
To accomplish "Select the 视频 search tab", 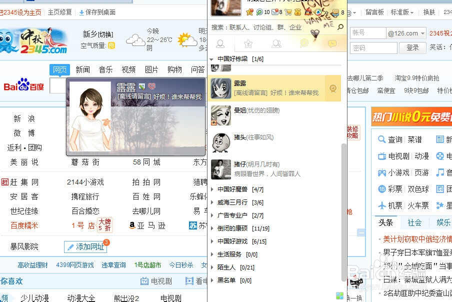I will 128,69.
